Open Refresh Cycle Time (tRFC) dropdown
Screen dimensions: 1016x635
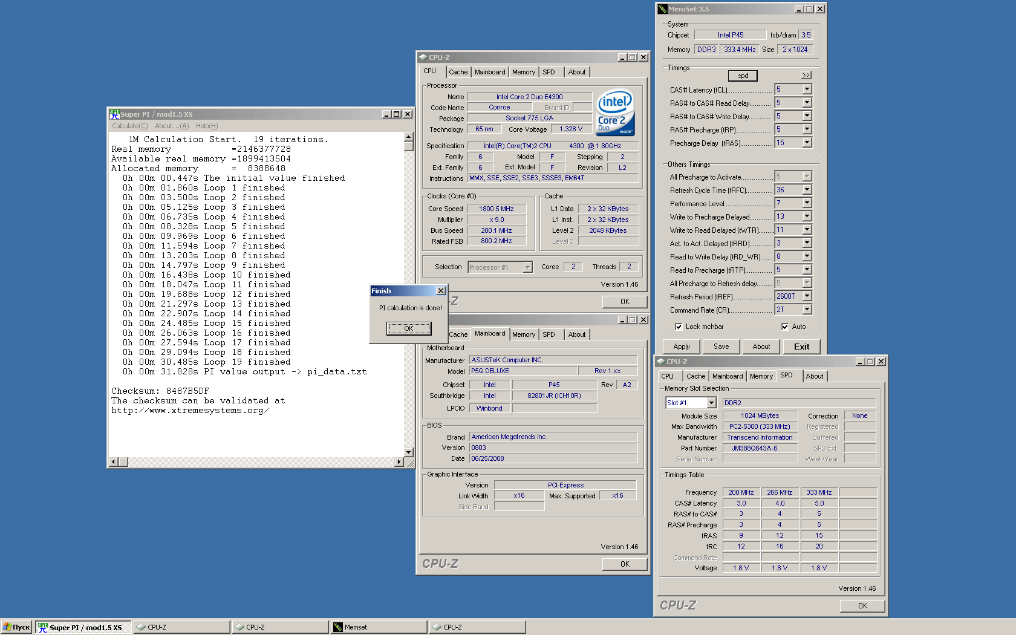point(807,190)
